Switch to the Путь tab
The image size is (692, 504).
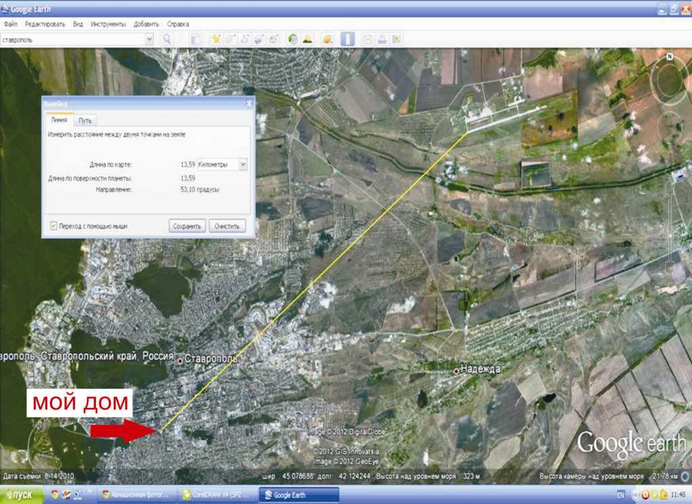tap(85, 120)
